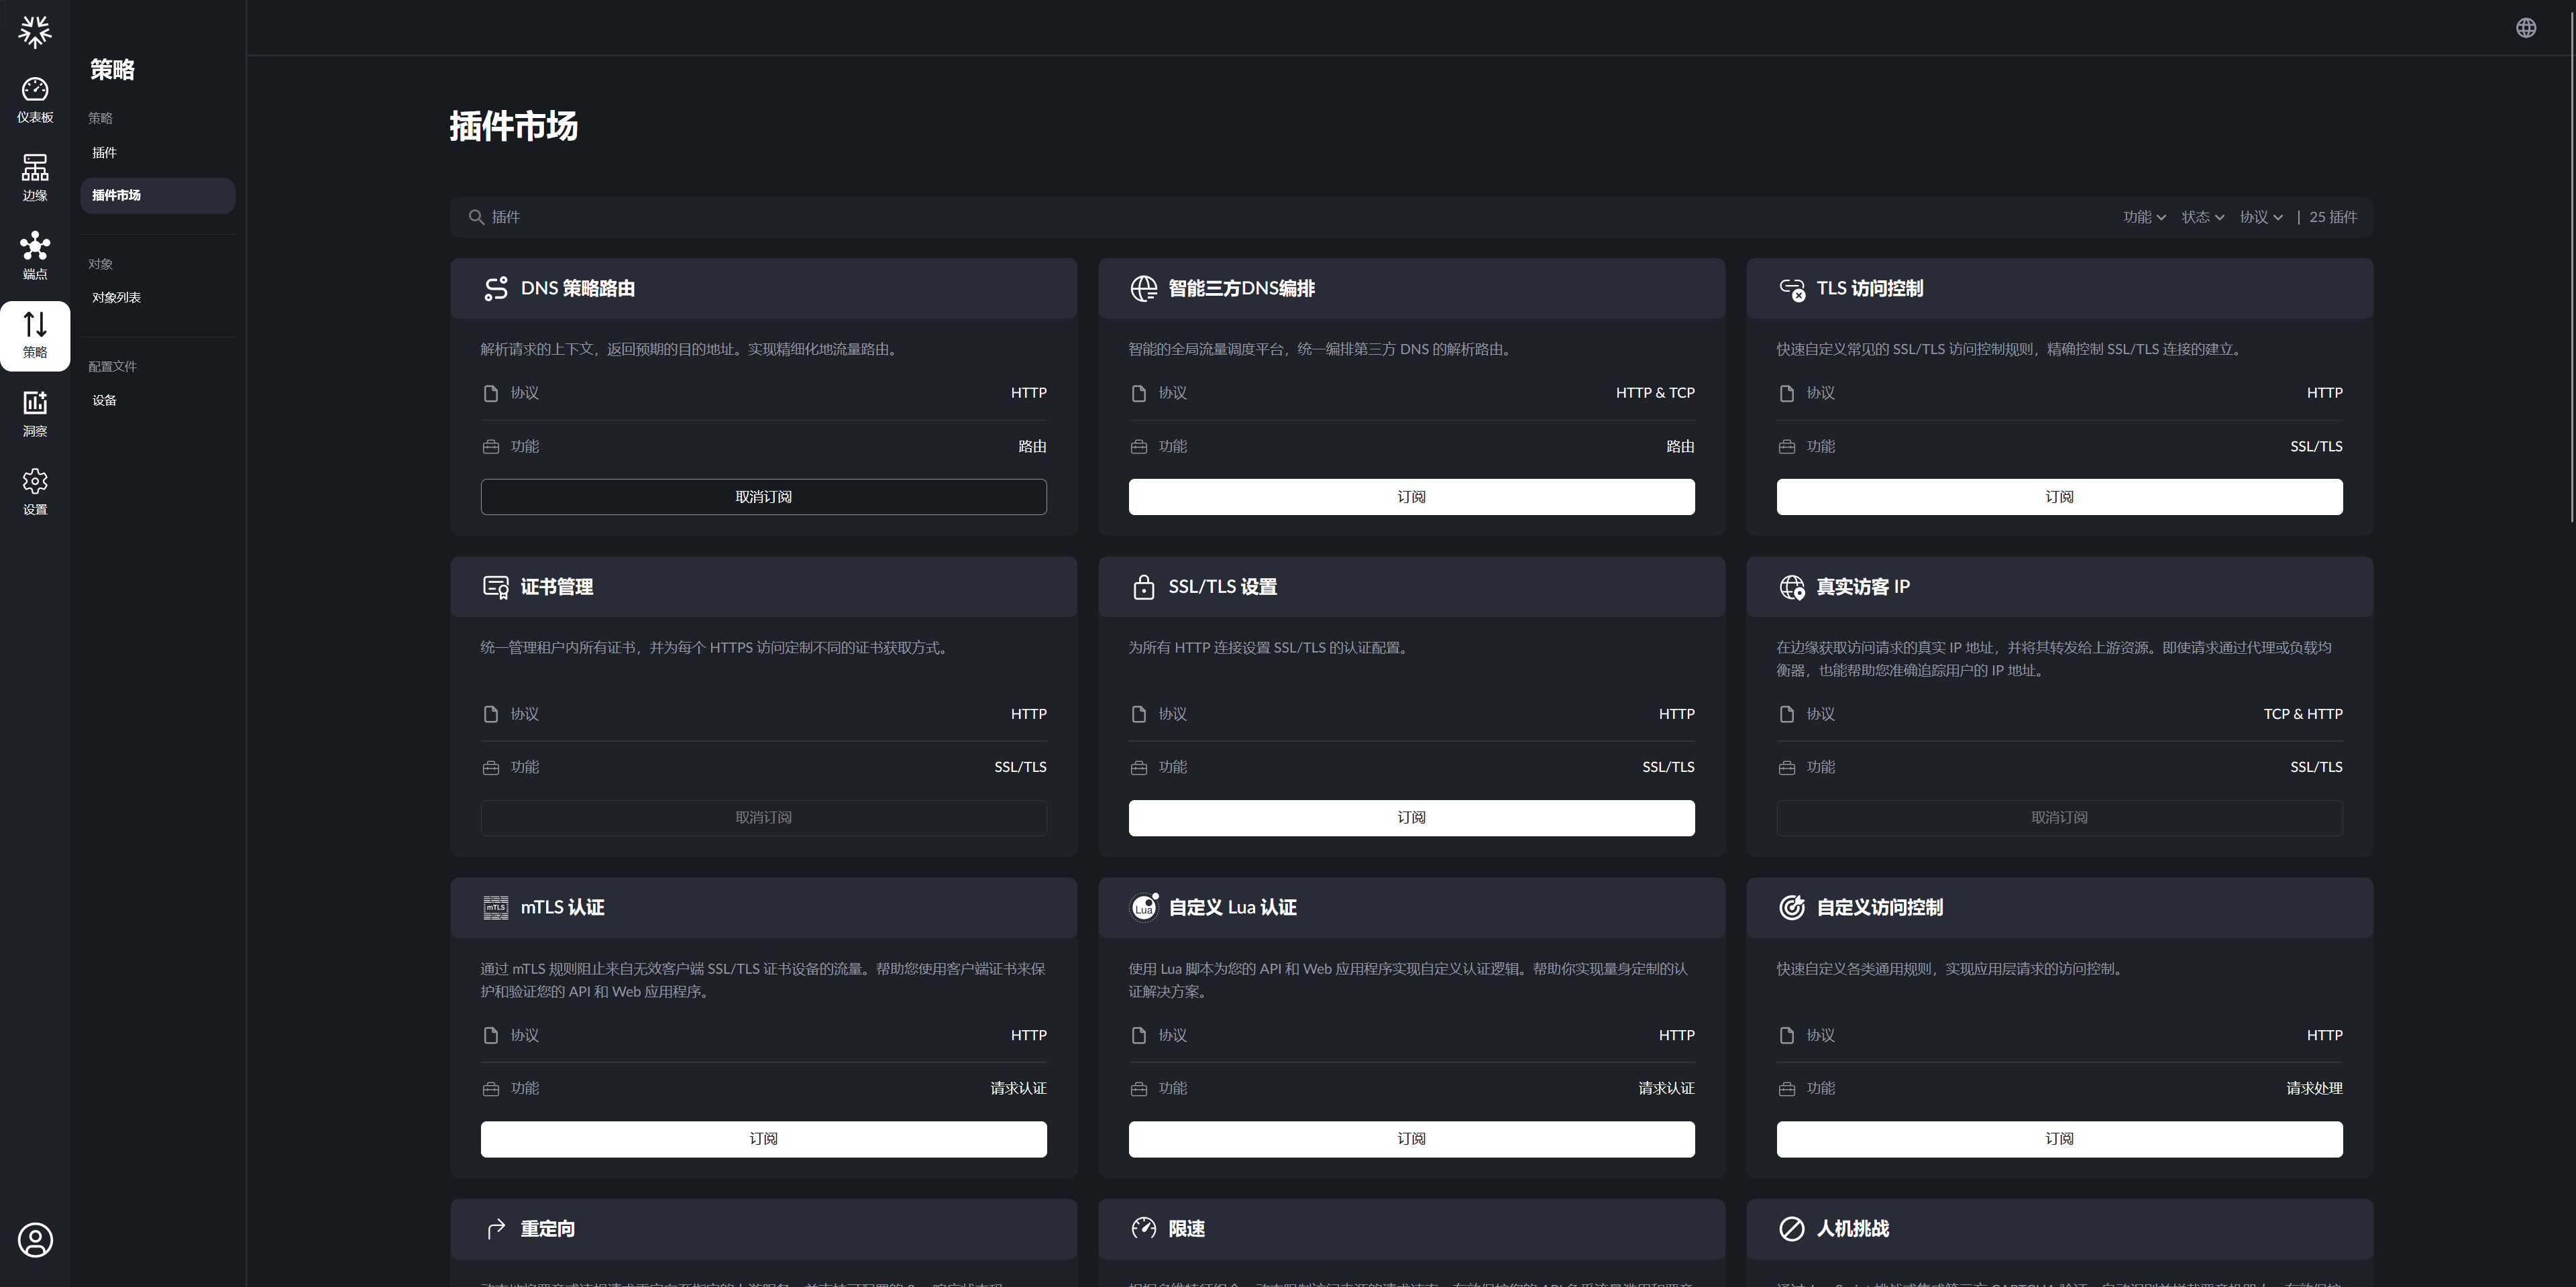The image size is (2576, 1287).
Task: Select the 设备 menu item
Action: (105, 400)
